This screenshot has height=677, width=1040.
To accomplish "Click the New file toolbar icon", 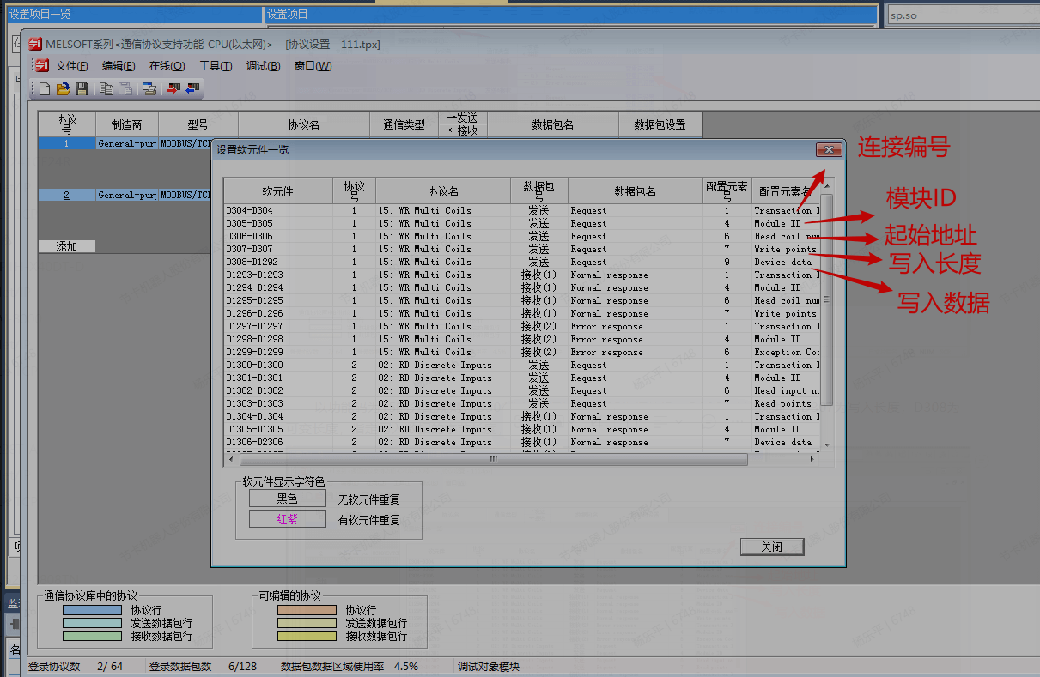I will pyautogui.click(x=45, y=88).
